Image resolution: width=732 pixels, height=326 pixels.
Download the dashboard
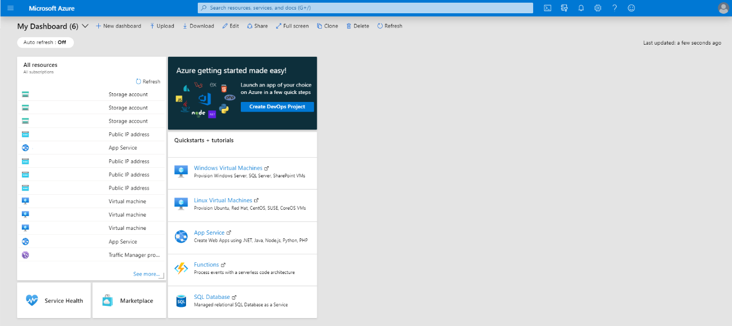click(x=198, y=26)
